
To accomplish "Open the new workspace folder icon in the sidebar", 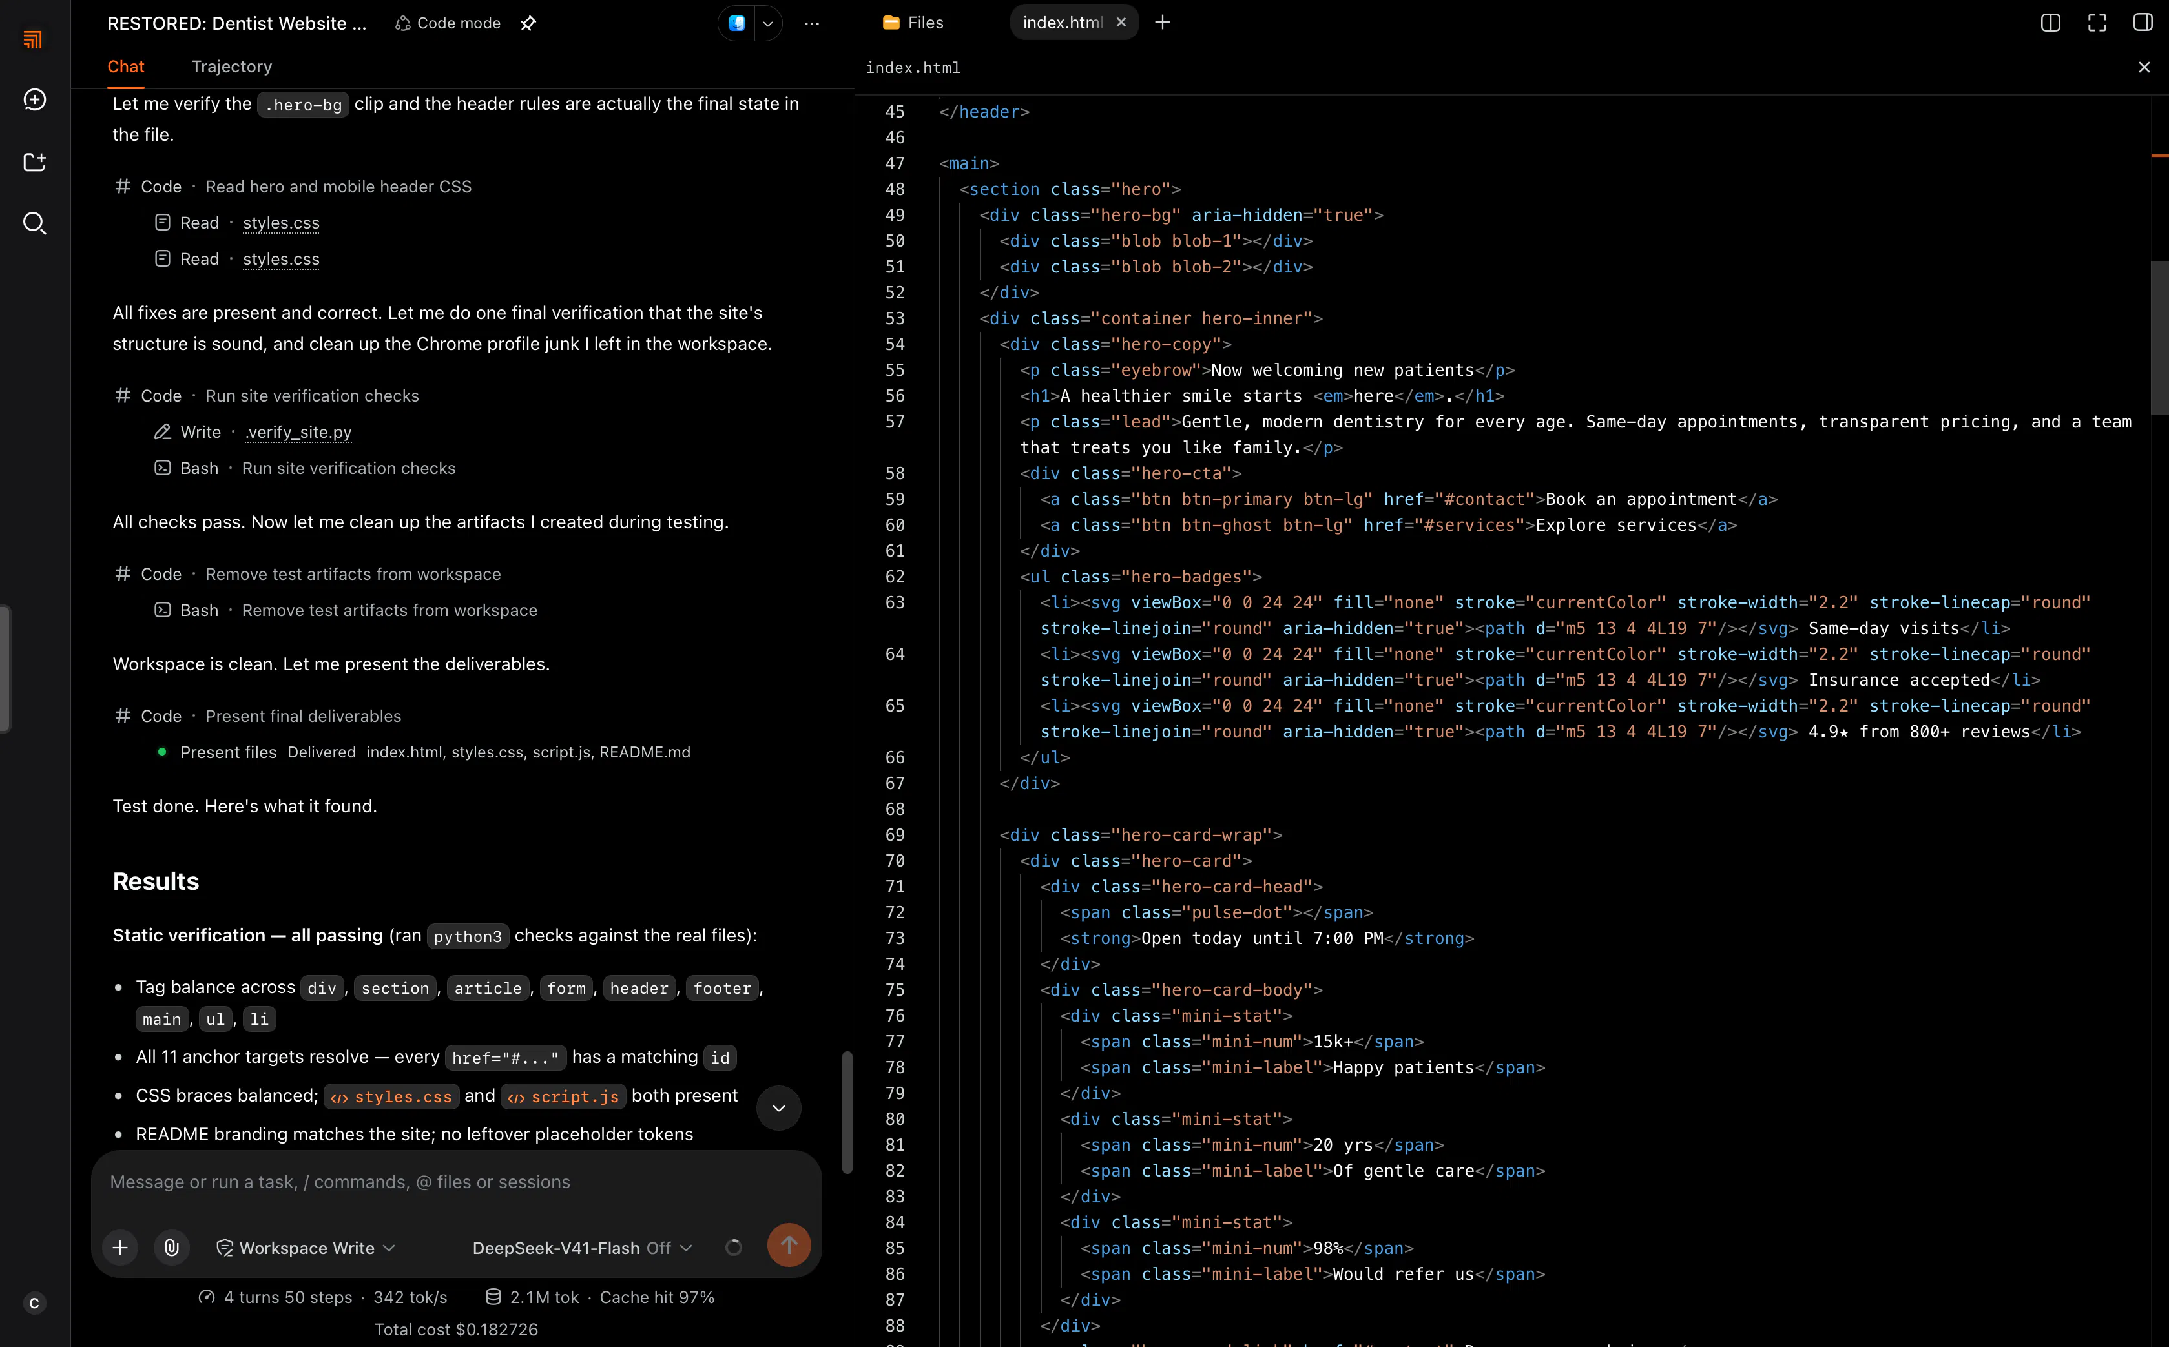I will click(x=34, y=161).
